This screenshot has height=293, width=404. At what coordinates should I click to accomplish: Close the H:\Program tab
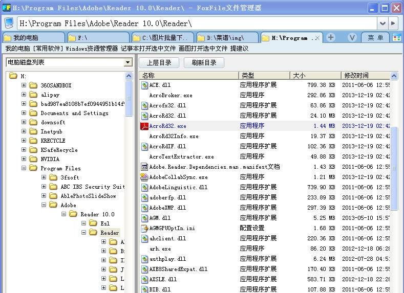pos(317,38)
